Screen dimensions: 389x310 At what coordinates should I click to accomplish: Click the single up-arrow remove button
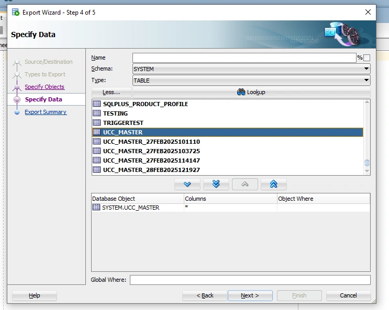point(245,184)
